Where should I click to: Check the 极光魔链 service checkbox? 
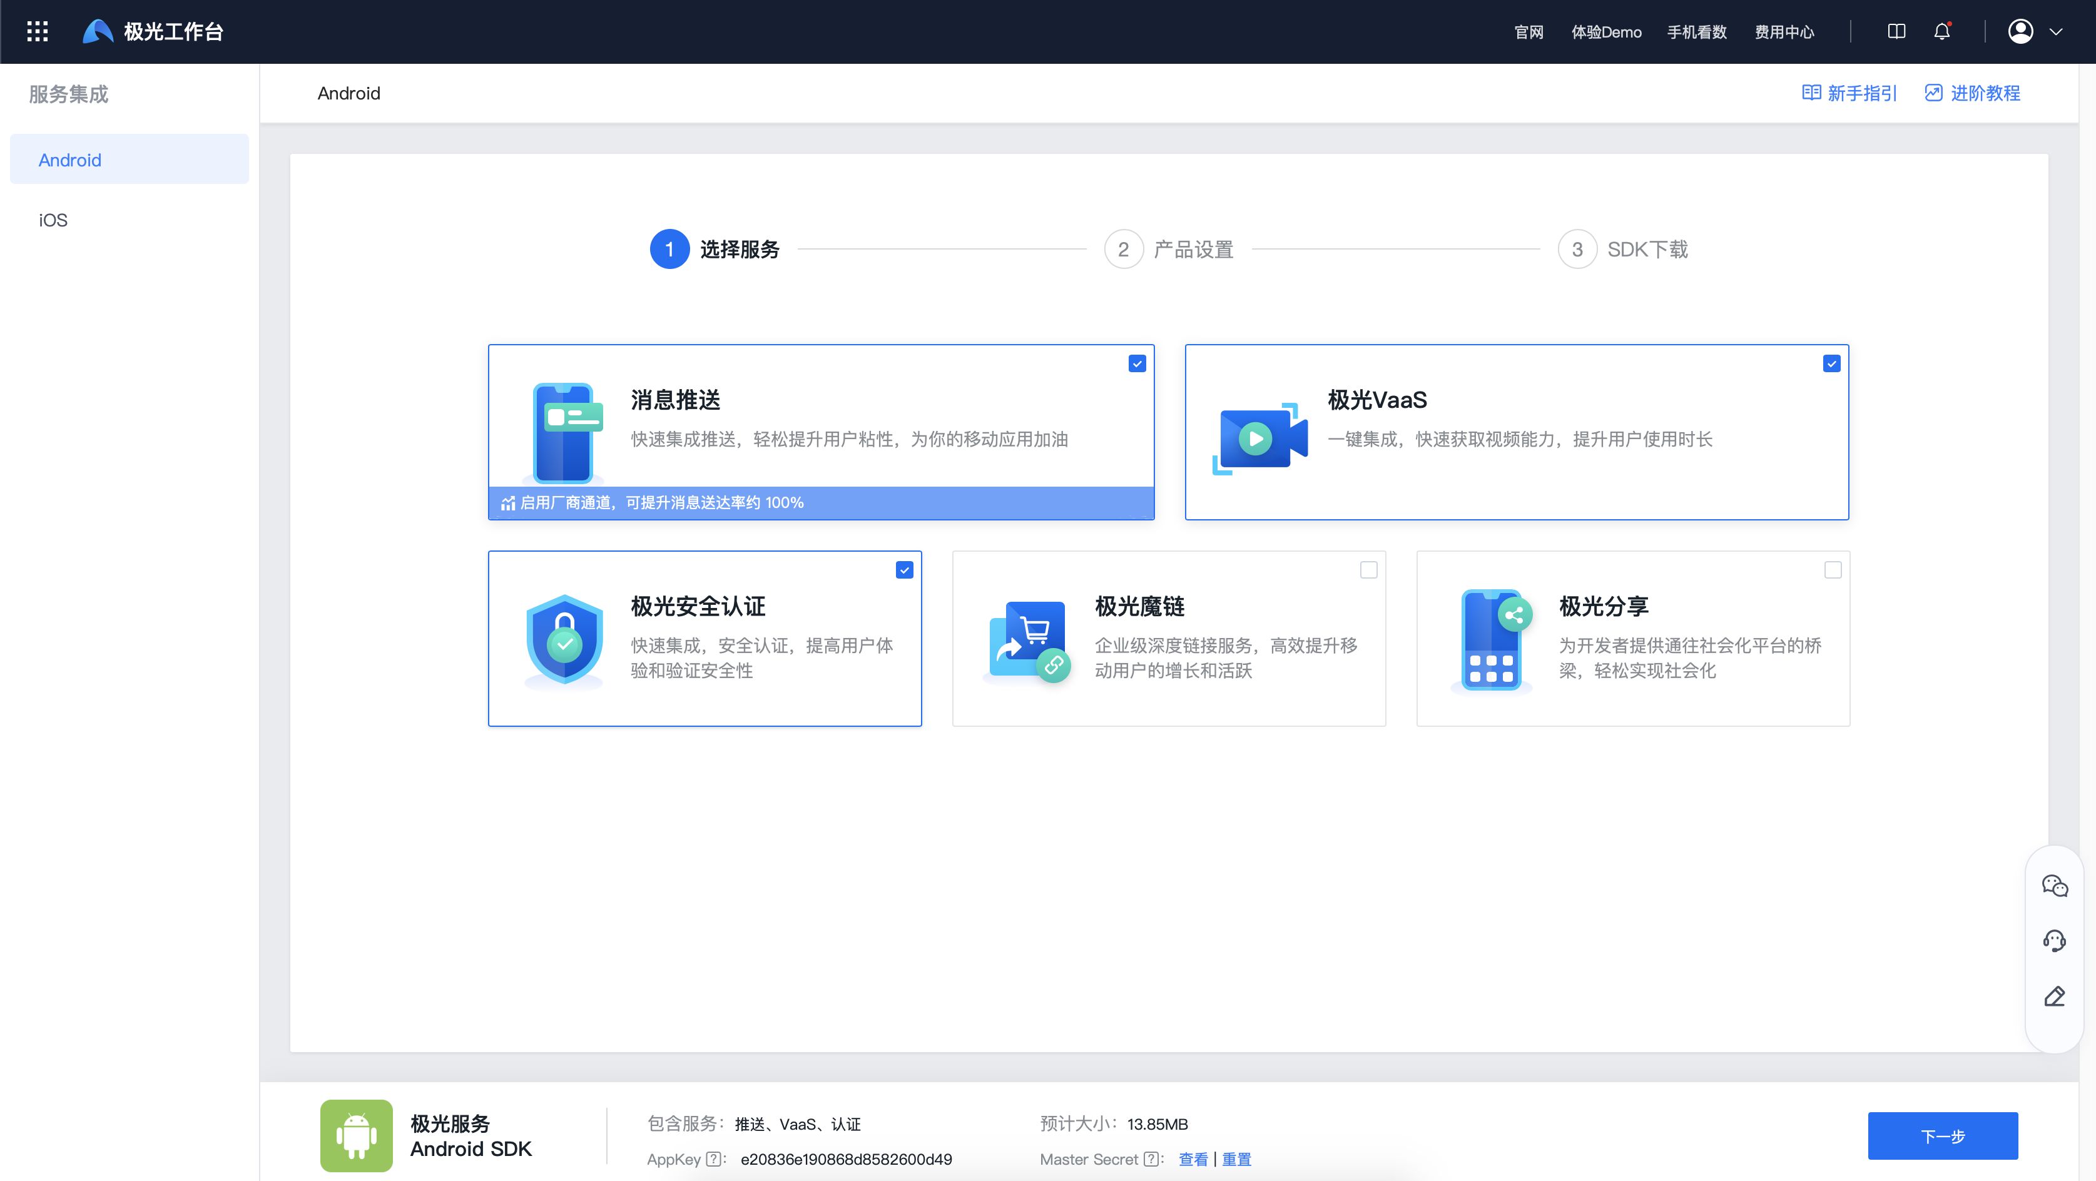1368,570
